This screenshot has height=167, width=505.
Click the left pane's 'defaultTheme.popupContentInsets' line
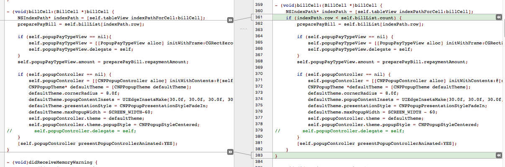(x=131, y=100)
